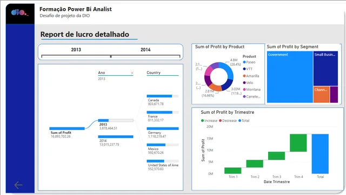
Task: Click the Trim 3 green waterfall bar
Action: click(x=276, y=155)
